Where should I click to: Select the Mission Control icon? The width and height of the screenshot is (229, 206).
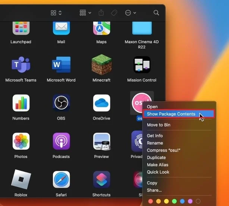(142, 64)
